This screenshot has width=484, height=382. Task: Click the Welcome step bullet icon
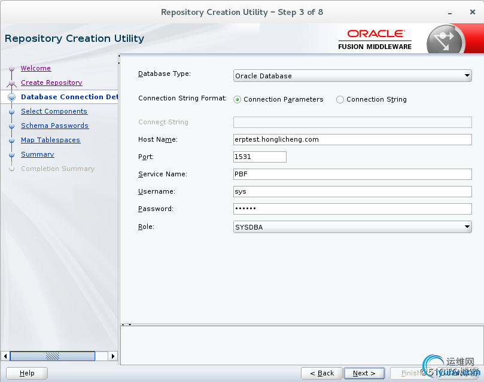[x=11, y=69]
